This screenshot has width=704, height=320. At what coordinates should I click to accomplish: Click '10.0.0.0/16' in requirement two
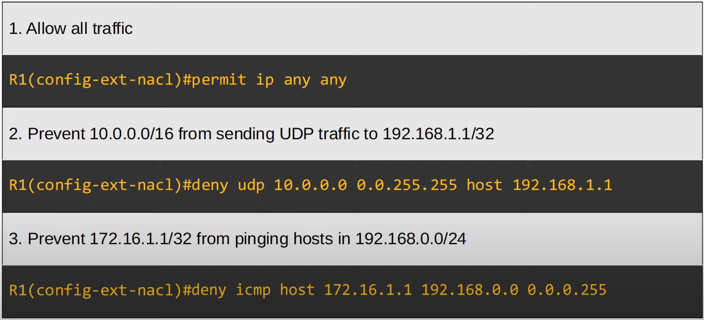click(x=132, y=134)
